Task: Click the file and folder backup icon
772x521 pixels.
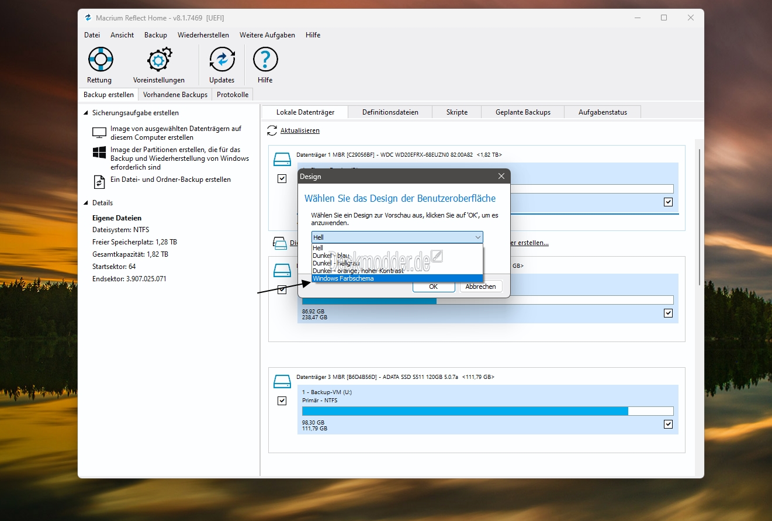Action: (x=99, y=182)
